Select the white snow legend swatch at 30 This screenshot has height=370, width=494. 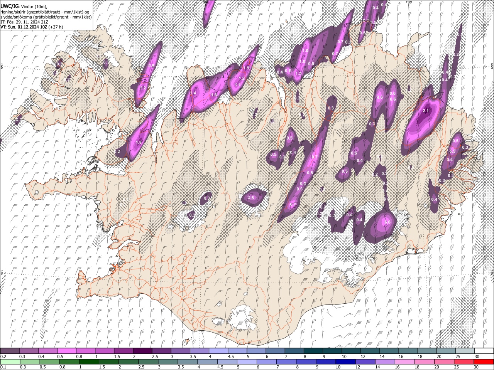coord(484,351)
